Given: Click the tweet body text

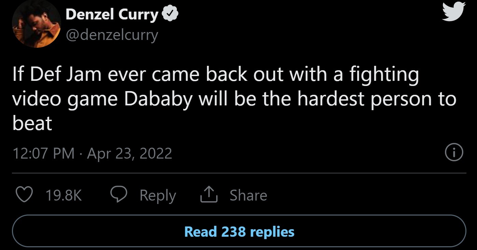Looking at the screenshot, I should click(x=234, y=99).
